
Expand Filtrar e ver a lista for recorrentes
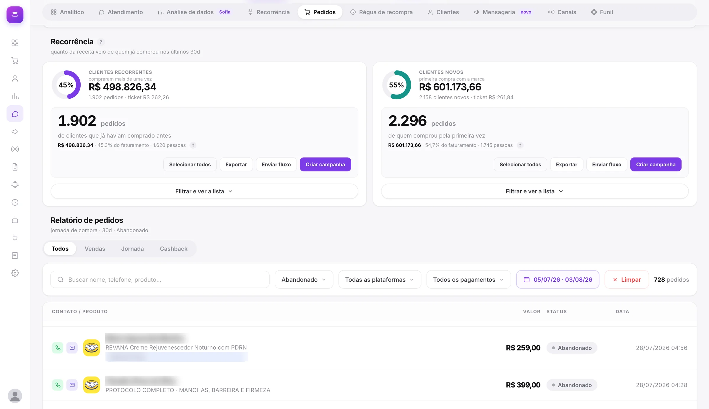click(x=204, y=191)
